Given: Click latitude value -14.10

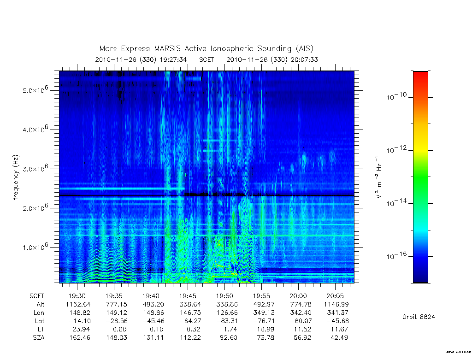Looking at the screenshot, I should click(79, 321).
